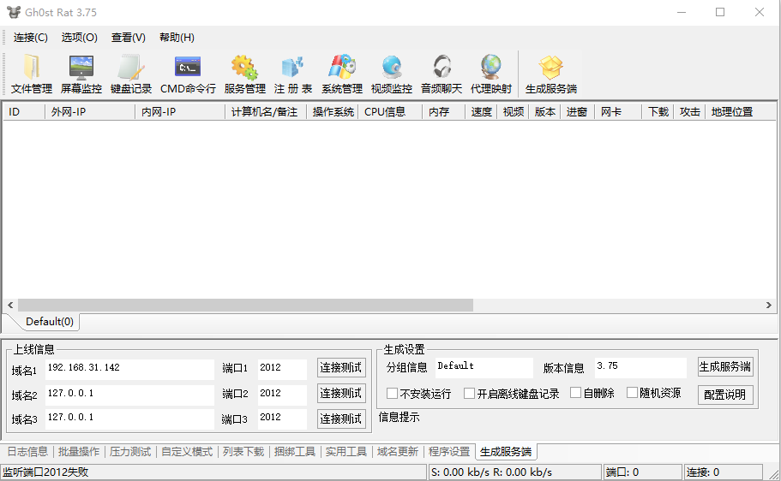Click the 域名3 address field
Viewport: 781px width, 481px height.
[x=129, y=419]
